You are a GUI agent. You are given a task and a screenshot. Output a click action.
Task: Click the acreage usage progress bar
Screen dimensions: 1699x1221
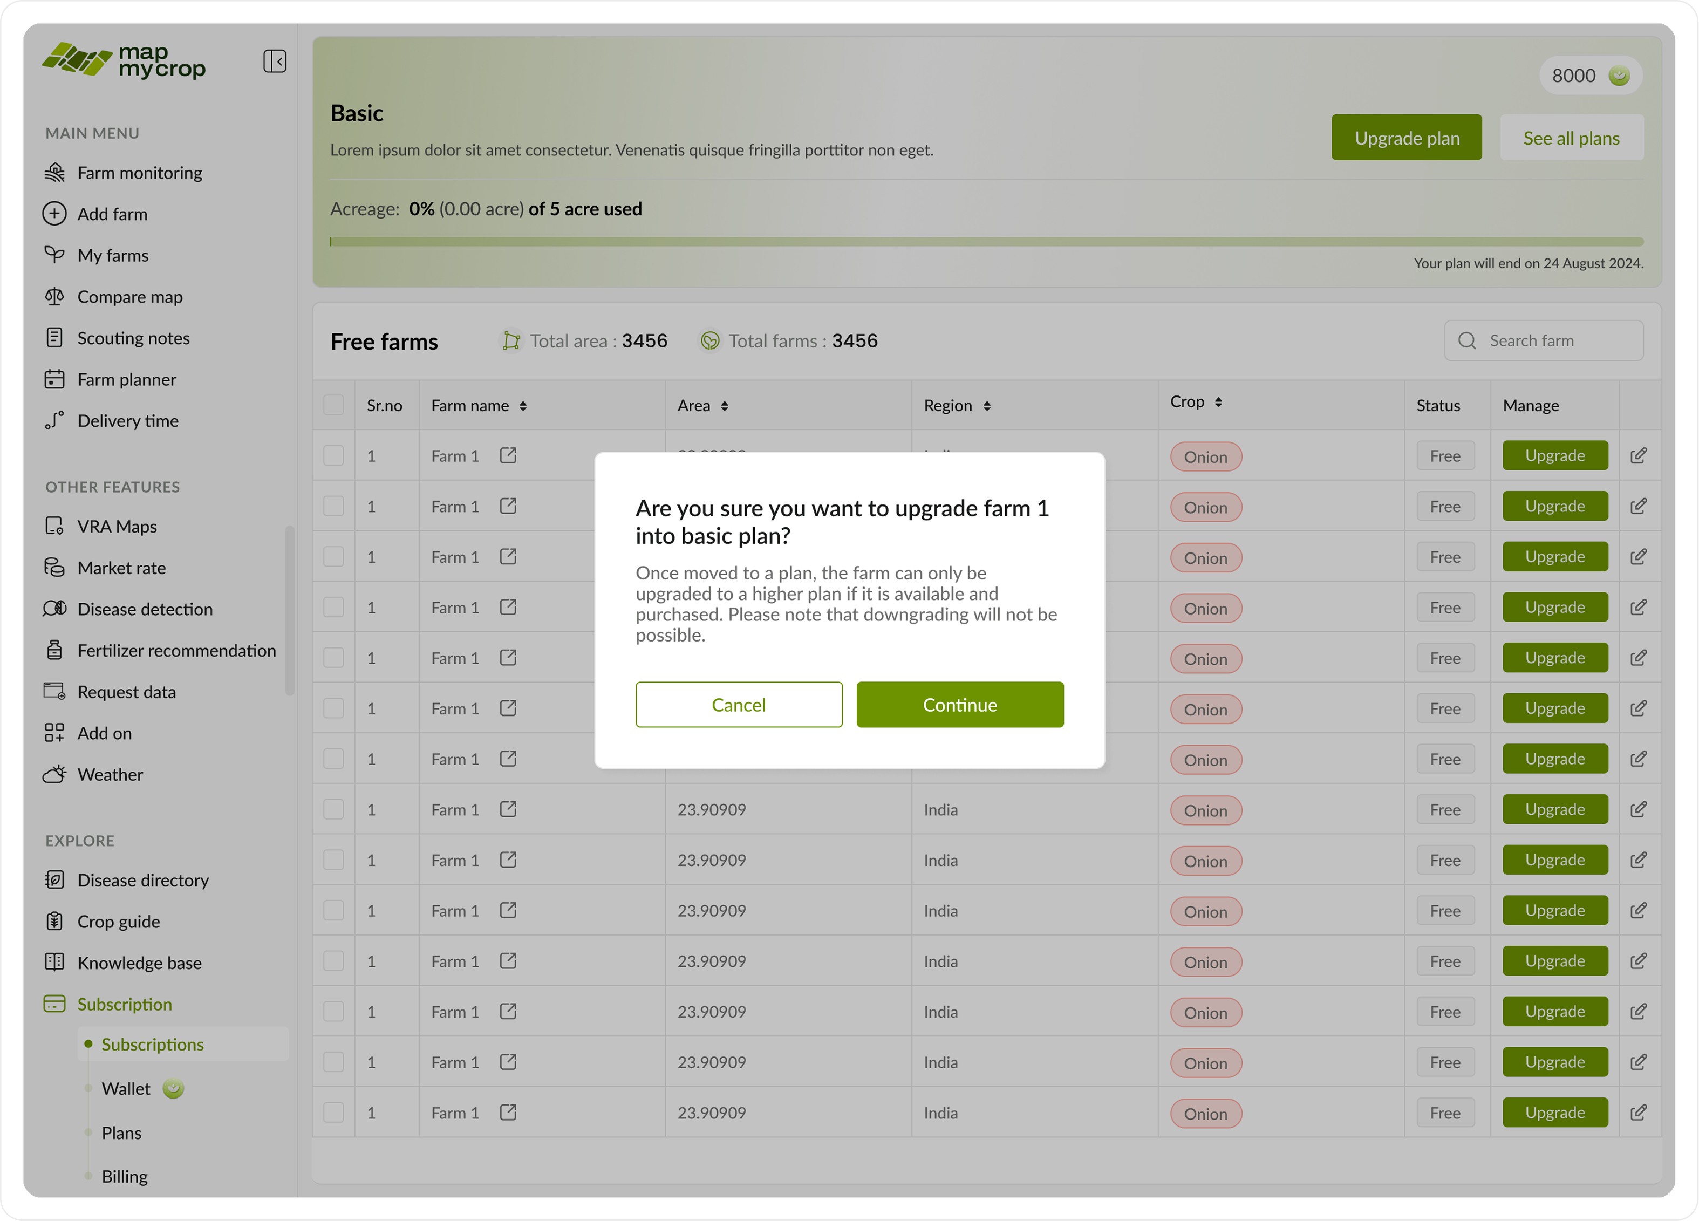pyautogui.click(x=987, y=242)
